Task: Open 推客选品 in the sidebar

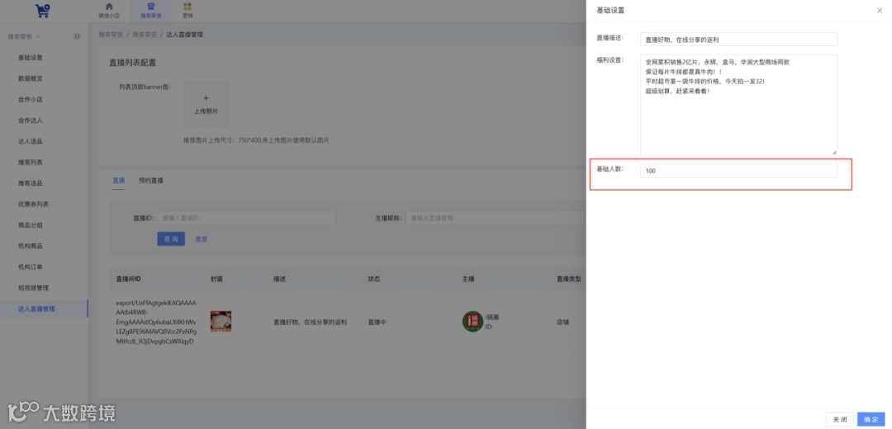Action: [31, 183]
